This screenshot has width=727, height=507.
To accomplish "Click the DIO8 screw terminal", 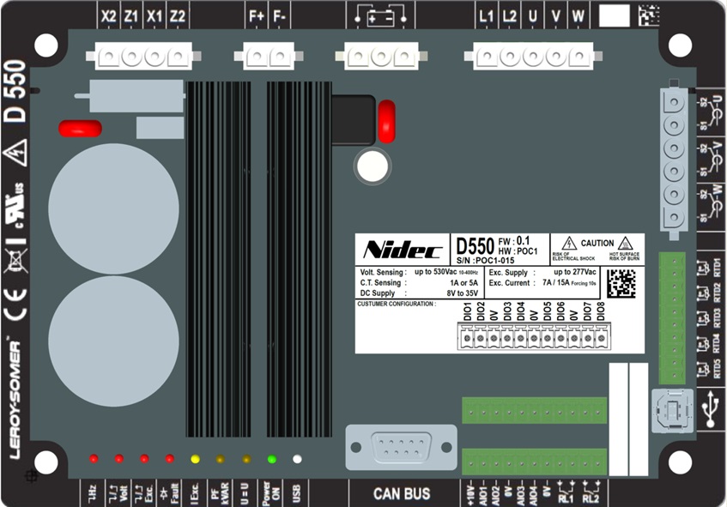I will [x=601, y=338].
